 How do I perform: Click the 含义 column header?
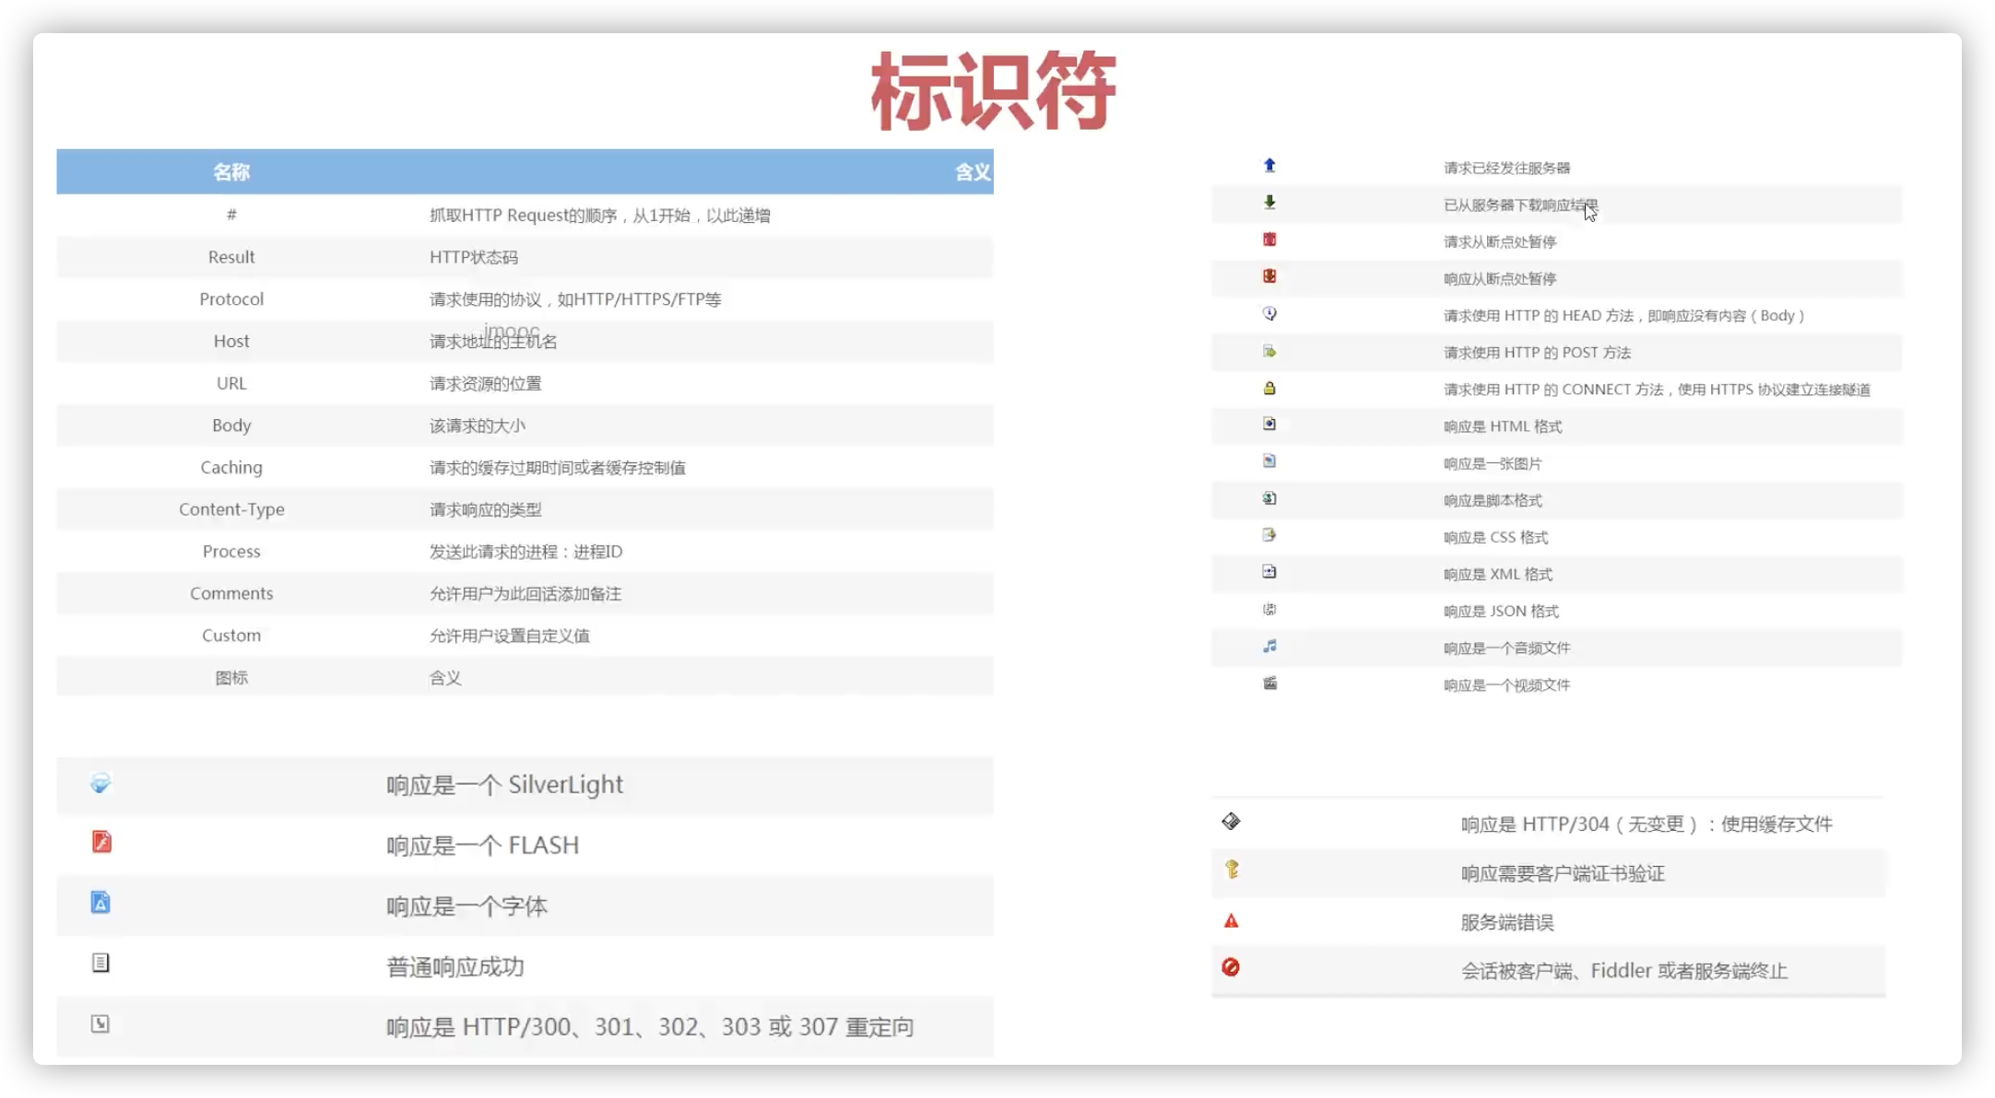(973, 172)
